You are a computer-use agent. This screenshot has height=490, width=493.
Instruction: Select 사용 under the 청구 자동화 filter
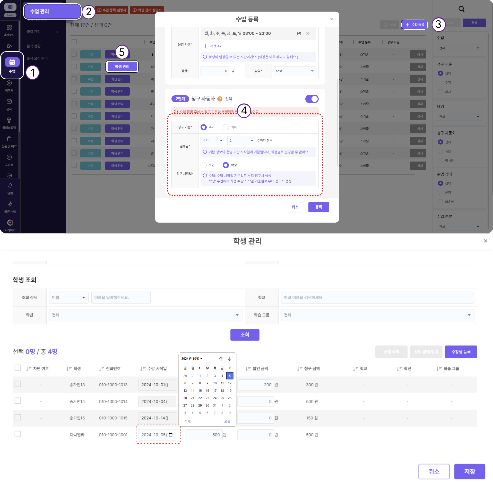(x=440, y=151)
